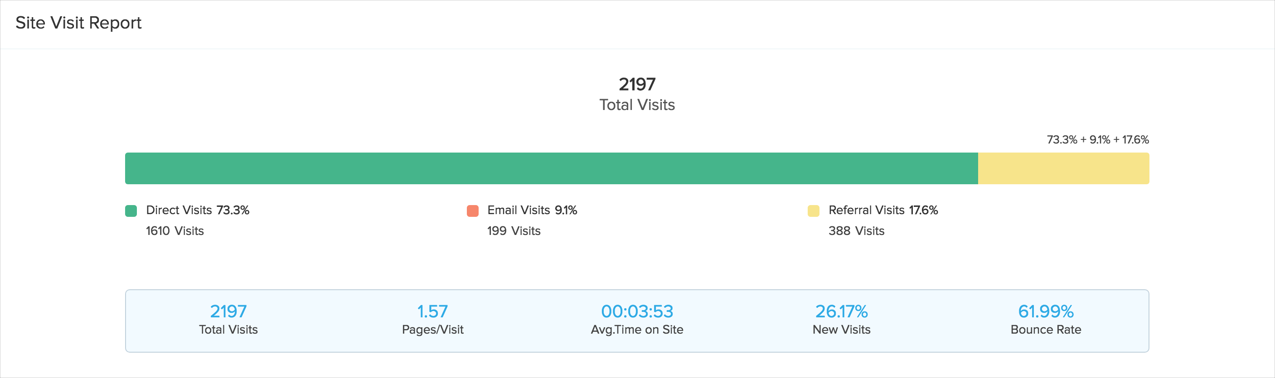
Task: Click the Referral Visits 17.6% legend label
Action: (x=883, y=210)
